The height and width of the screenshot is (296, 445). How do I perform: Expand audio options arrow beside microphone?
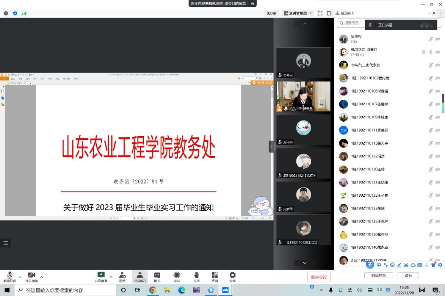pos(20,277)
